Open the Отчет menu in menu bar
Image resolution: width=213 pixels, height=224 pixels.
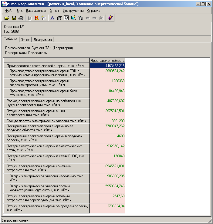54,11
